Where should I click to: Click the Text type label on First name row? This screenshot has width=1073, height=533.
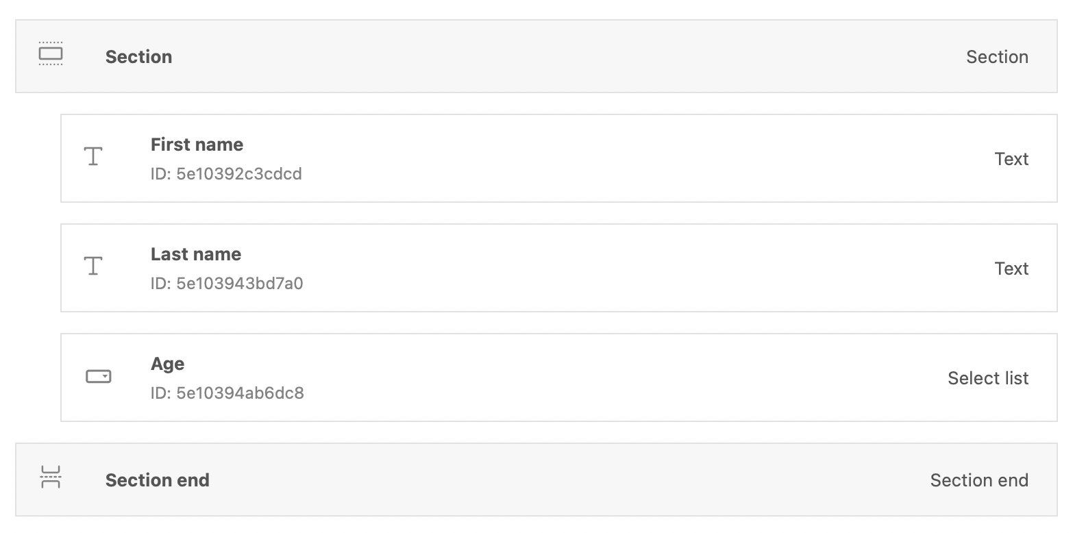point(1012,158)
